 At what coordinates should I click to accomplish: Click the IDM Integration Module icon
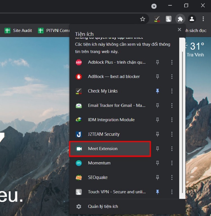coord(79,120)
